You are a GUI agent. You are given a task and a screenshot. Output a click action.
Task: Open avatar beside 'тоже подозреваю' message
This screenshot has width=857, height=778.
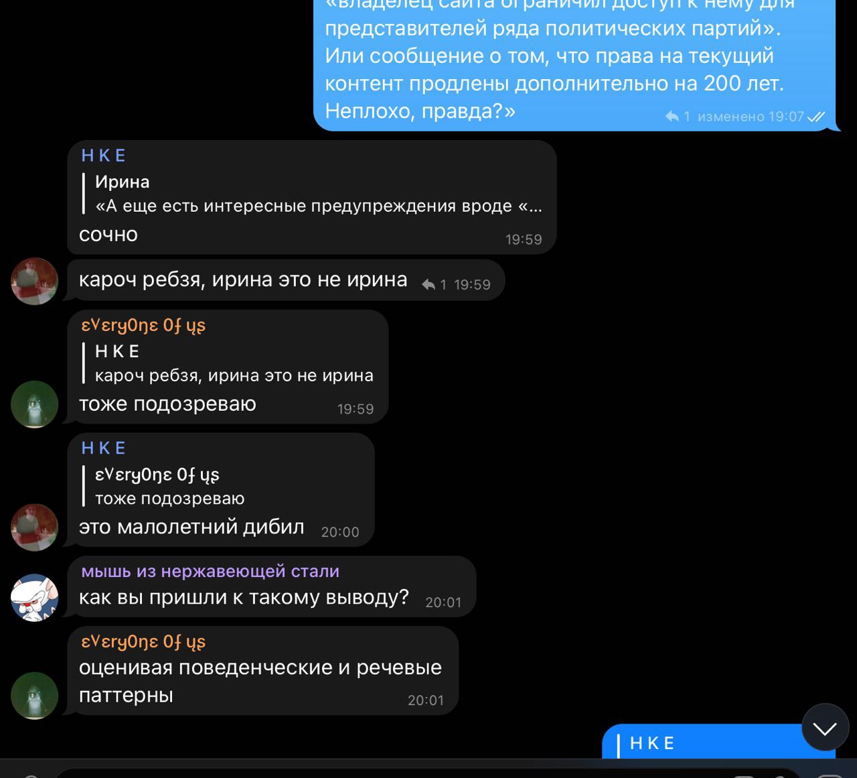(35, 404)
